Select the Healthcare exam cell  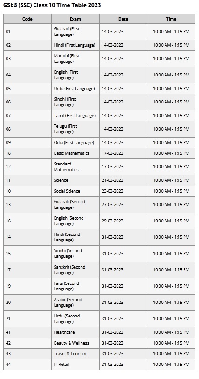75,332
